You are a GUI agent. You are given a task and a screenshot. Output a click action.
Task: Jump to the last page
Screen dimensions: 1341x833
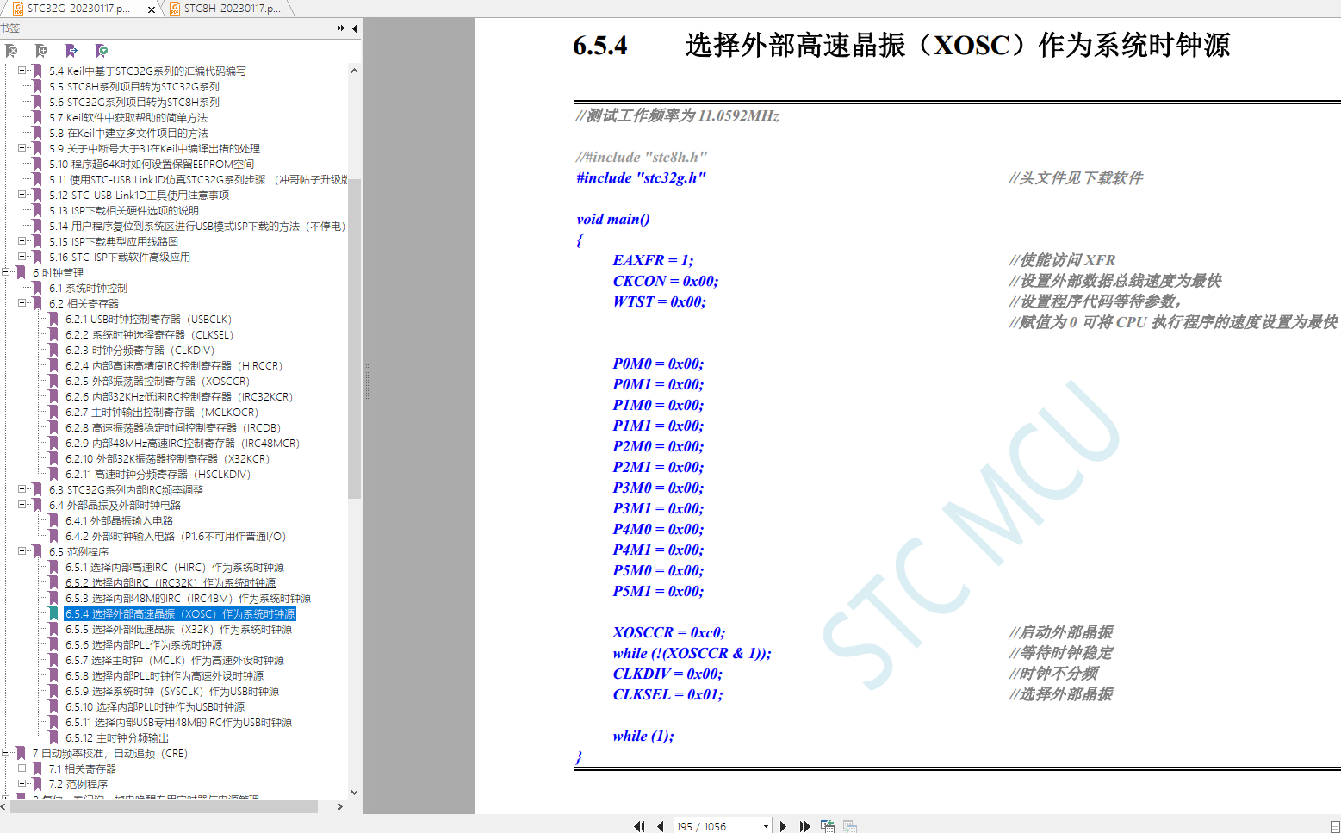point(805,826)
